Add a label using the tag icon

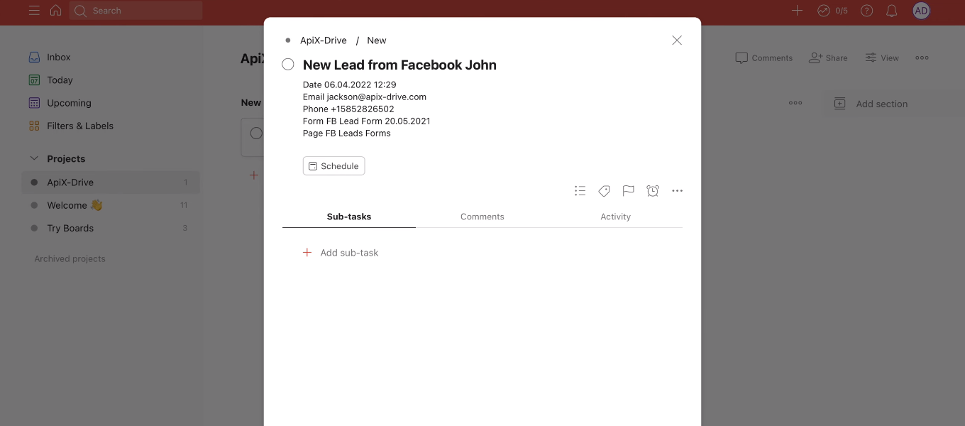(x=604, y=190)
